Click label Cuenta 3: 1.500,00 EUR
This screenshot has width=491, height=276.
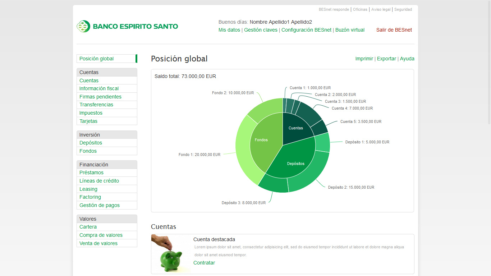(x=345, y=101)
